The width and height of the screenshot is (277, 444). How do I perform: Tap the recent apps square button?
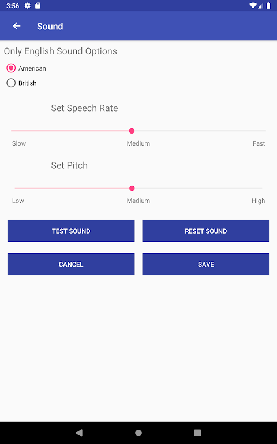point(197,432)
